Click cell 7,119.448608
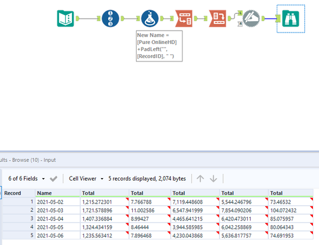 coord(195,202)
